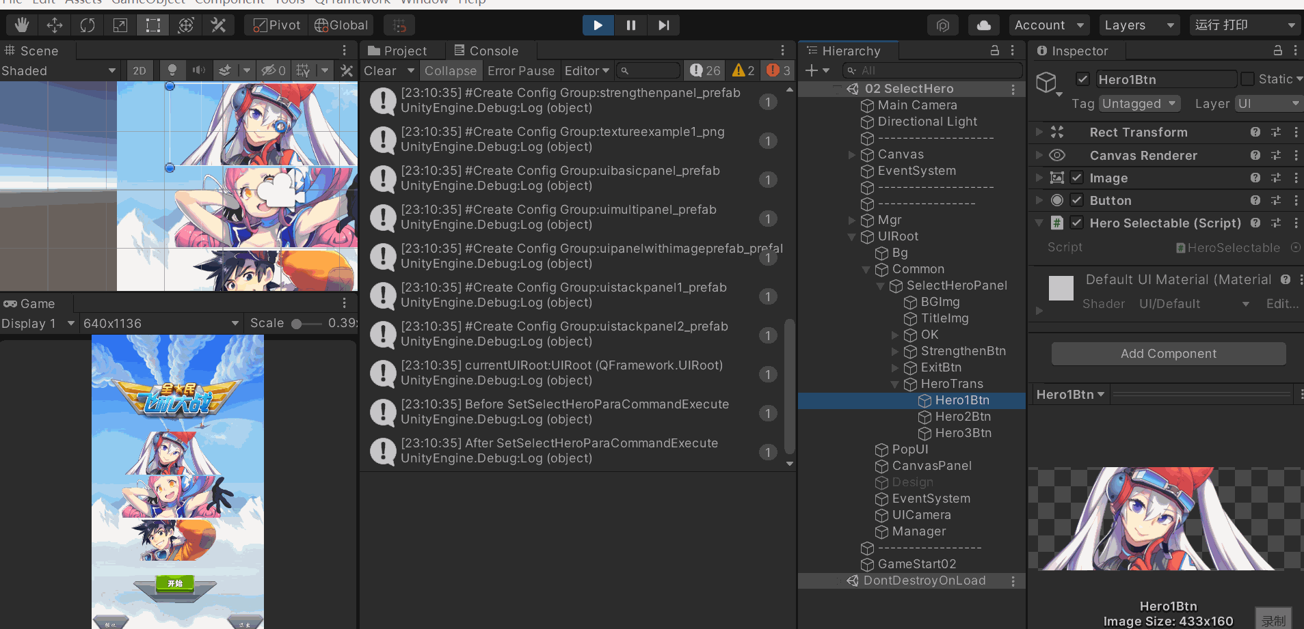Click the Add Component button
Viewport: 1304px width, 629px height.
pyautogui.click(x=1169, y=354)
